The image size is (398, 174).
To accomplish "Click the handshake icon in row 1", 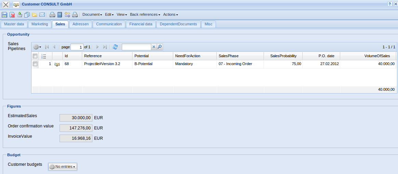I will point(57,64).
